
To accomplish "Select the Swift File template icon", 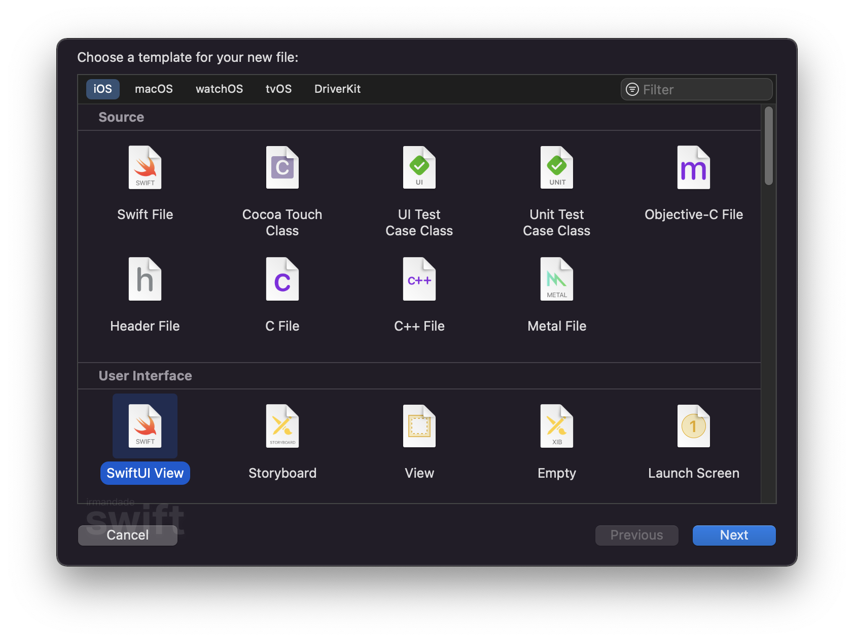I will pyautogui.click(x=145, y=167).
